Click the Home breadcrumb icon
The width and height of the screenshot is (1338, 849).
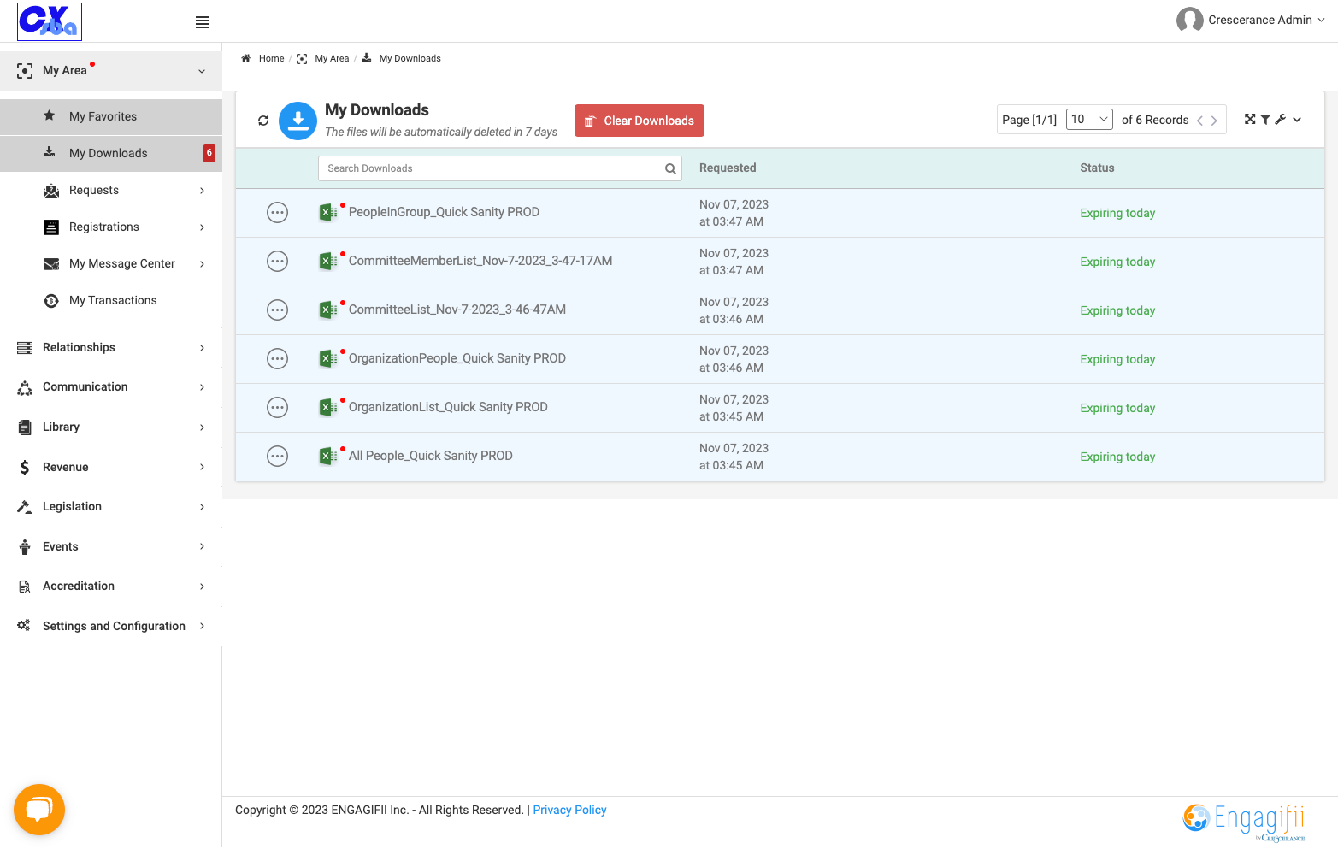point(245,58)
